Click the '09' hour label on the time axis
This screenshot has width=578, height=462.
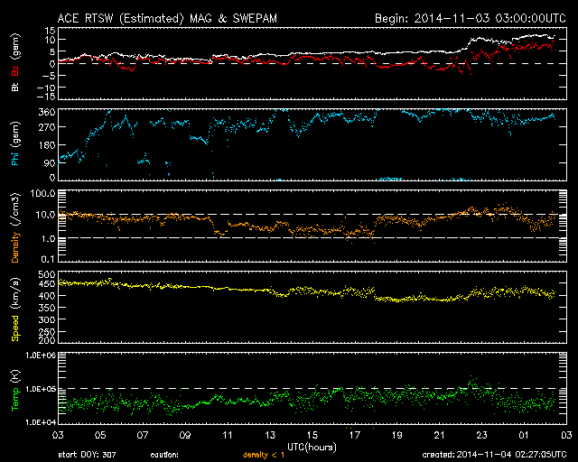pos(185,435)
